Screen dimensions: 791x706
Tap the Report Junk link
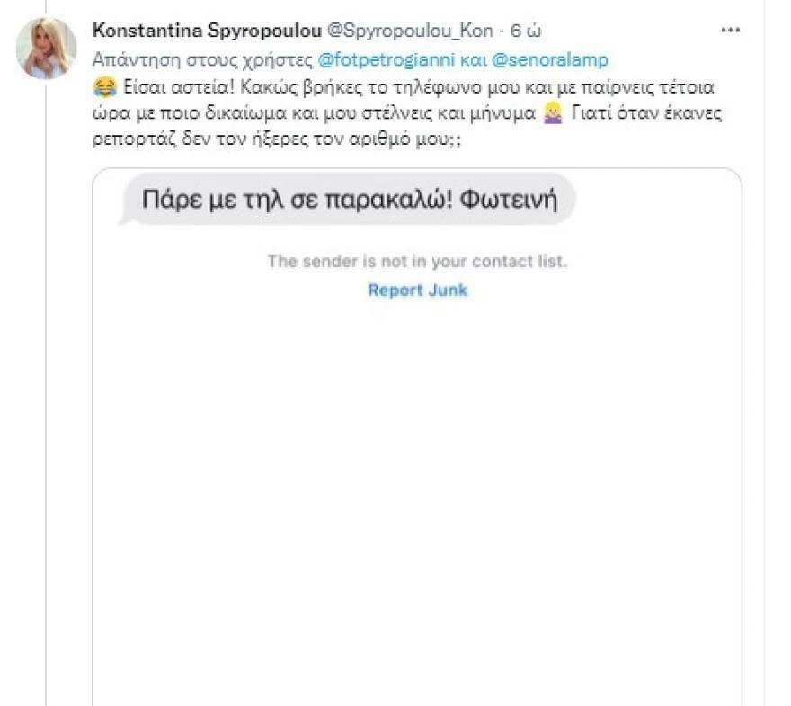[418, 290]
